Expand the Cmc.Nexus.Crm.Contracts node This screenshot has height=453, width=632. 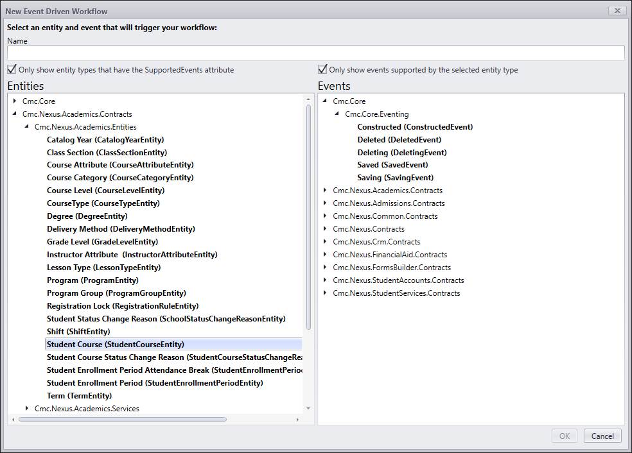pos(325,241)
